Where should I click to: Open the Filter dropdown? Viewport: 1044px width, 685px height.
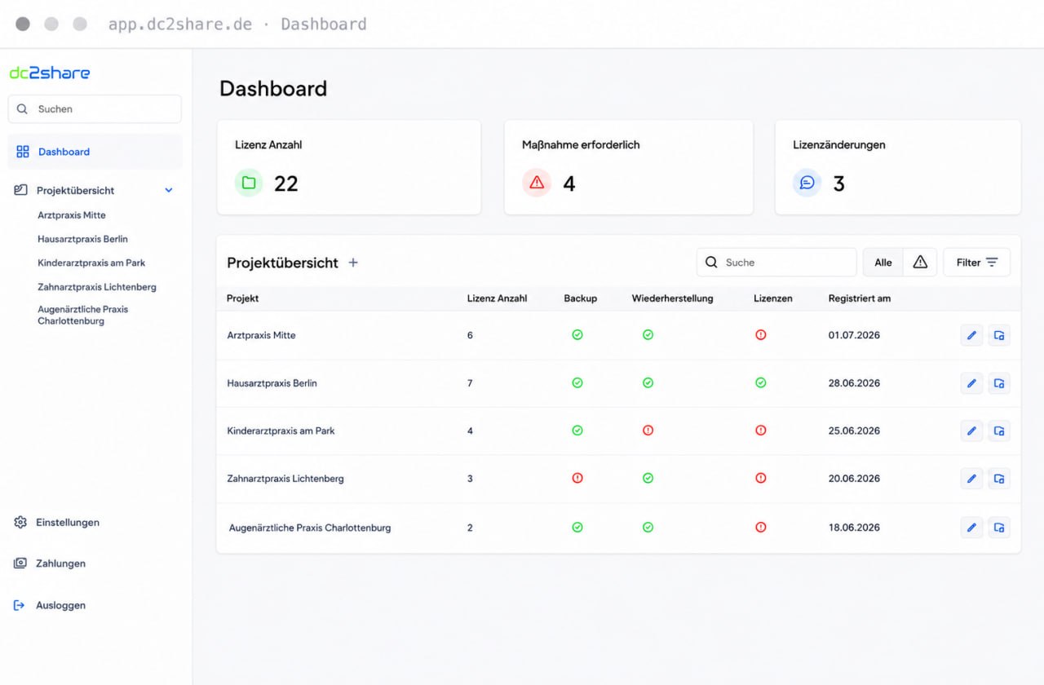coord(977,263)
